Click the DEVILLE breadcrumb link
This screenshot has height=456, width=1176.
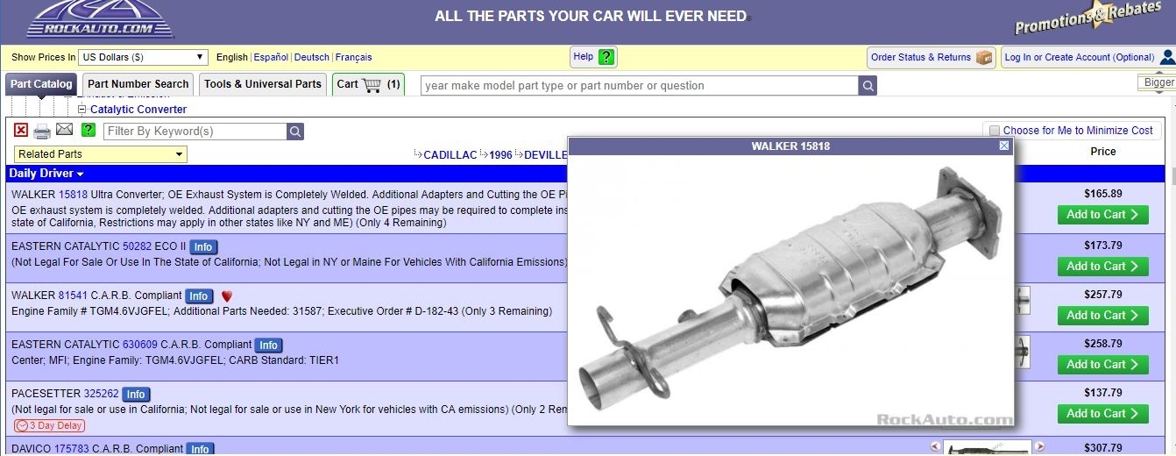[546, 155]
